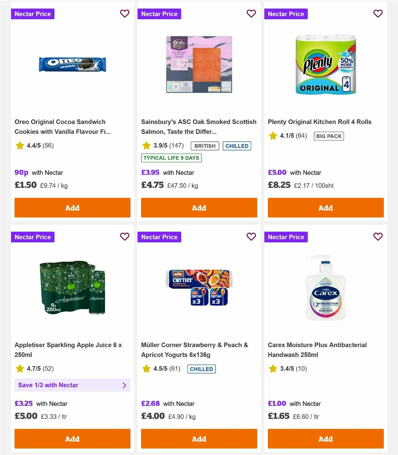
Task: Add the Plenty Original Kitchen Roll to basket
Action: pos(325,208)
